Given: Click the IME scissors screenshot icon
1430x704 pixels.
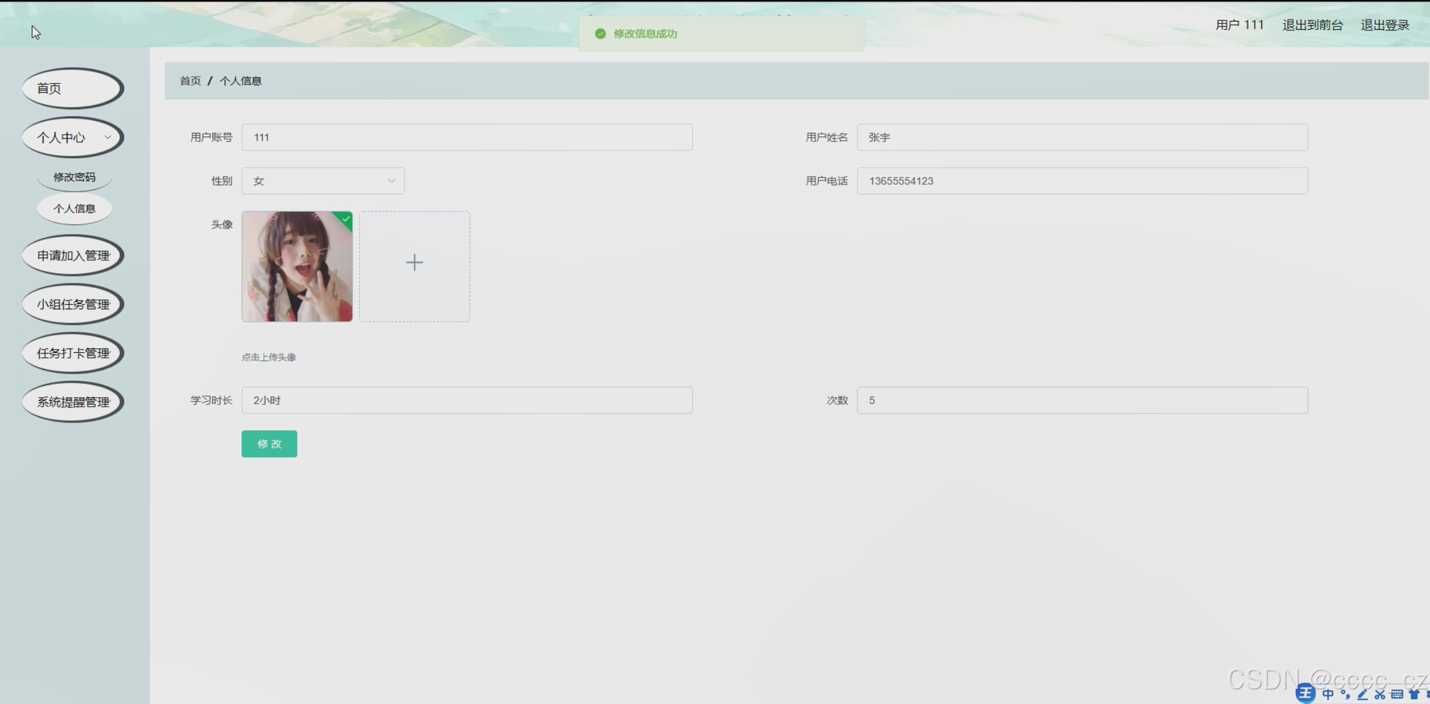Looking at the screenshot, I should pos(1380,694).
